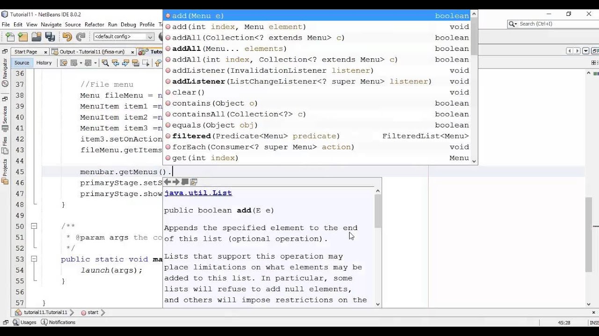Click the Redo arrow icon
The width and height of the screenshot is (599, 336).
[80, 37]
